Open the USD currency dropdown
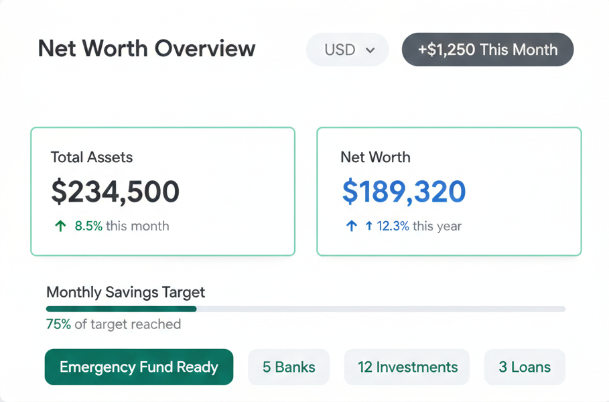The image size is (609, 402). (347, 50)
